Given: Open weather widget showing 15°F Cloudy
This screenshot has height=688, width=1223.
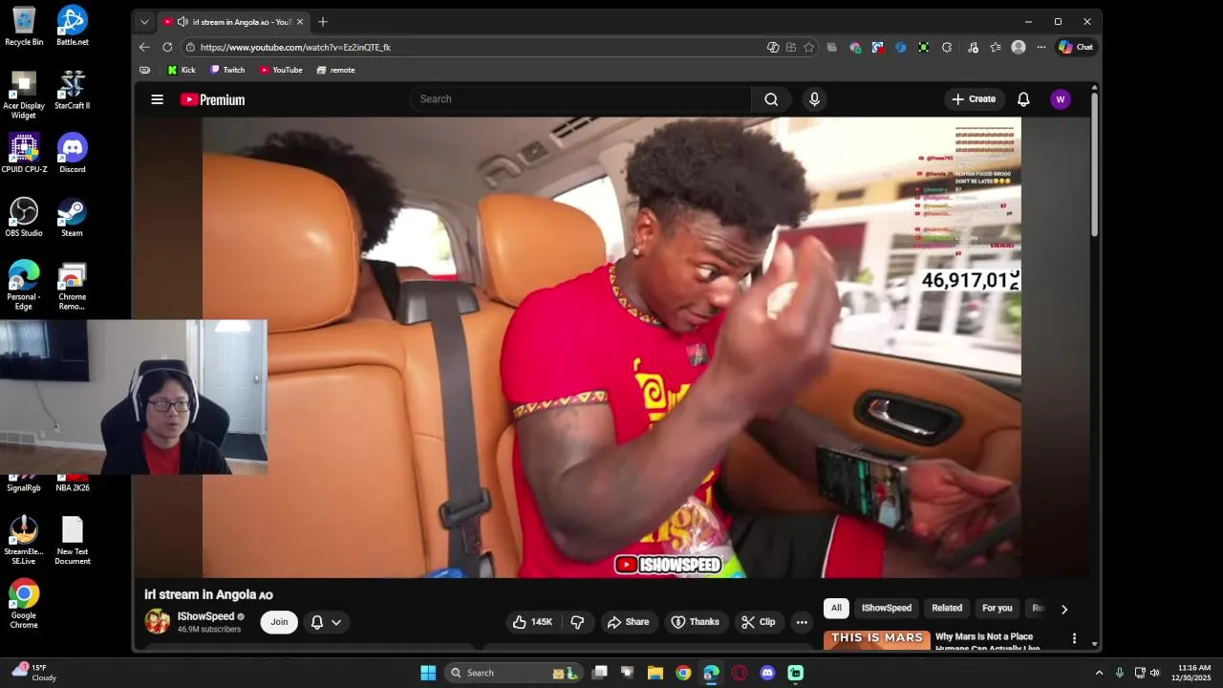Looking at the screenshot, I should tap(32, 673).
